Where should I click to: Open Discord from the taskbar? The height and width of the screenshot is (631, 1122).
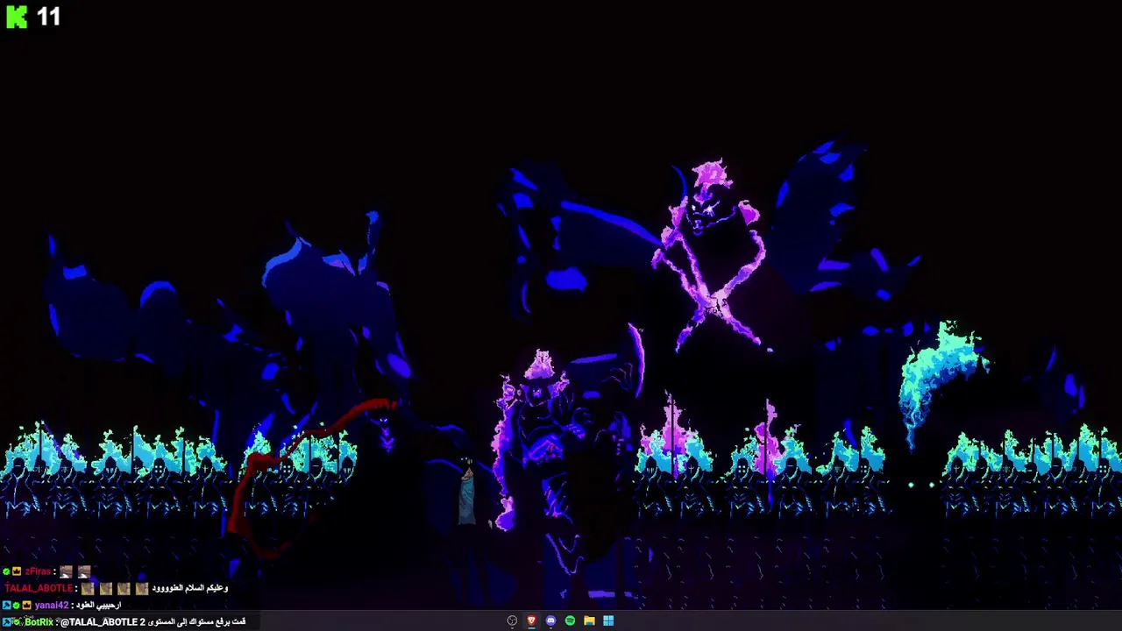point(550,620)
